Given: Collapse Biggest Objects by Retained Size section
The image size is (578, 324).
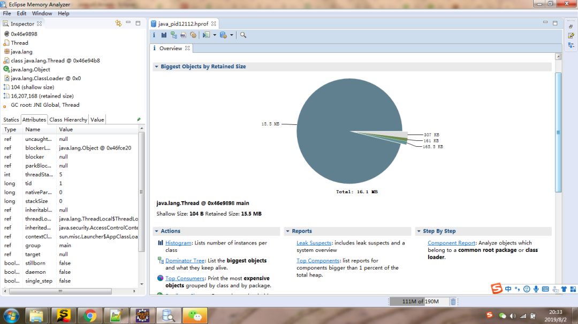Looking at the screenshot, I should pyautogui.click(x=157, y=67).
